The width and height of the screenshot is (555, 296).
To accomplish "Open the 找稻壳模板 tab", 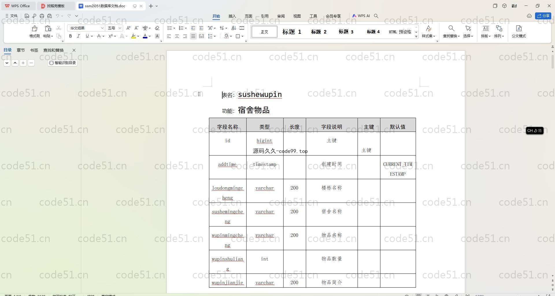I will [56, 6].
